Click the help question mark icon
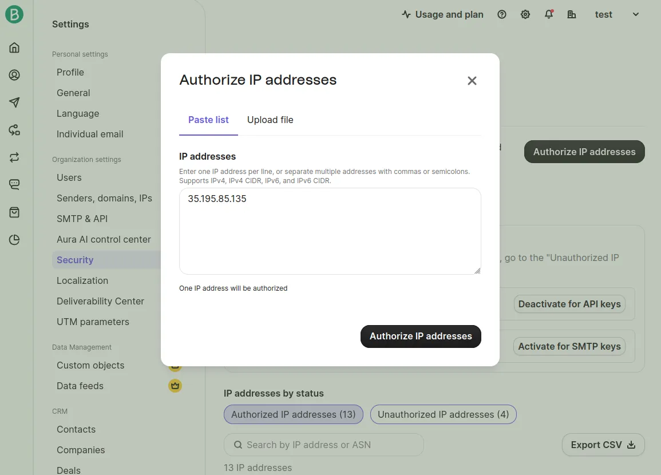 coord(502,14)
